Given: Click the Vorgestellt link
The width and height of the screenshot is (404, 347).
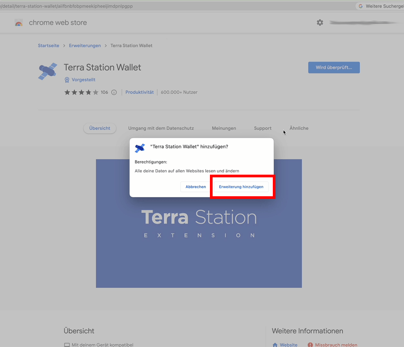Looking at the screenshot, I should point(83,80).
